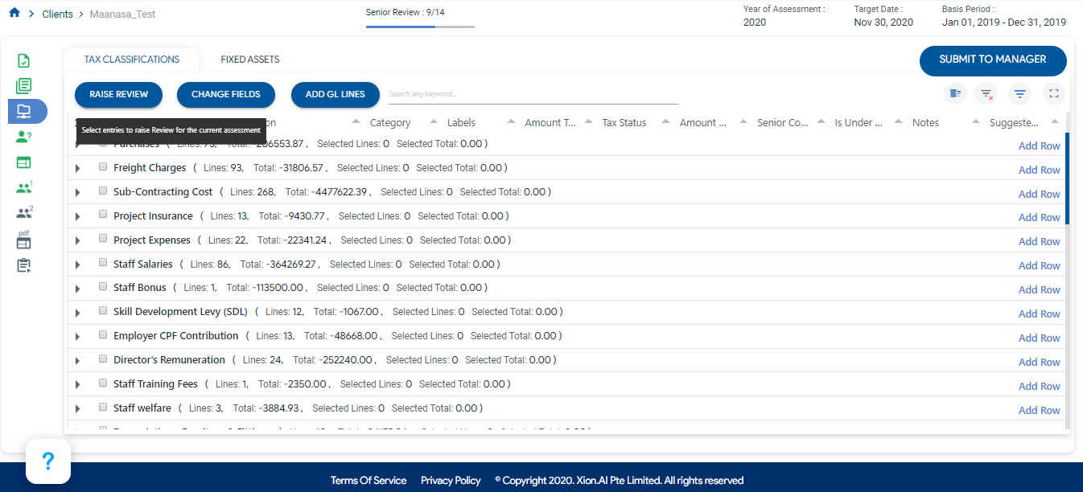Open the blue help question mark widget
The height and width of the screenshot is (492, 1083).
point(48,461)
